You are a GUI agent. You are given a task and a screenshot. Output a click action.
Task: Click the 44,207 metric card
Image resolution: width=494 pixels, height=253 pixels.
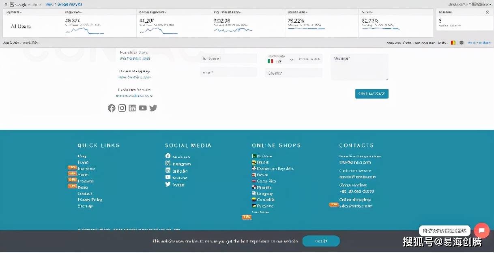pos(173,24)
